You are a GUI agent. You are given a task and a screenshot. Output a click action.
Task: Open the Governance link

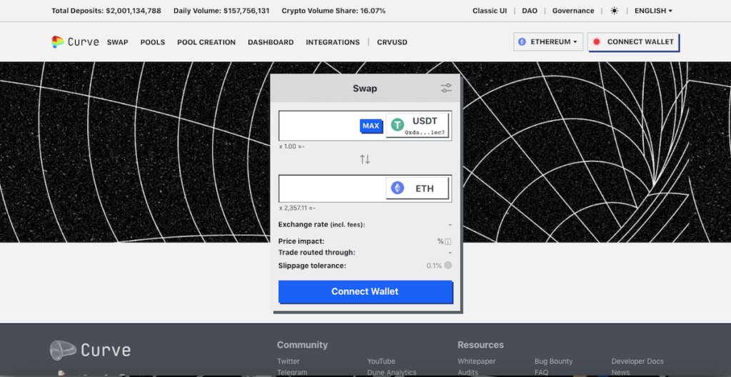click(573, 11)
